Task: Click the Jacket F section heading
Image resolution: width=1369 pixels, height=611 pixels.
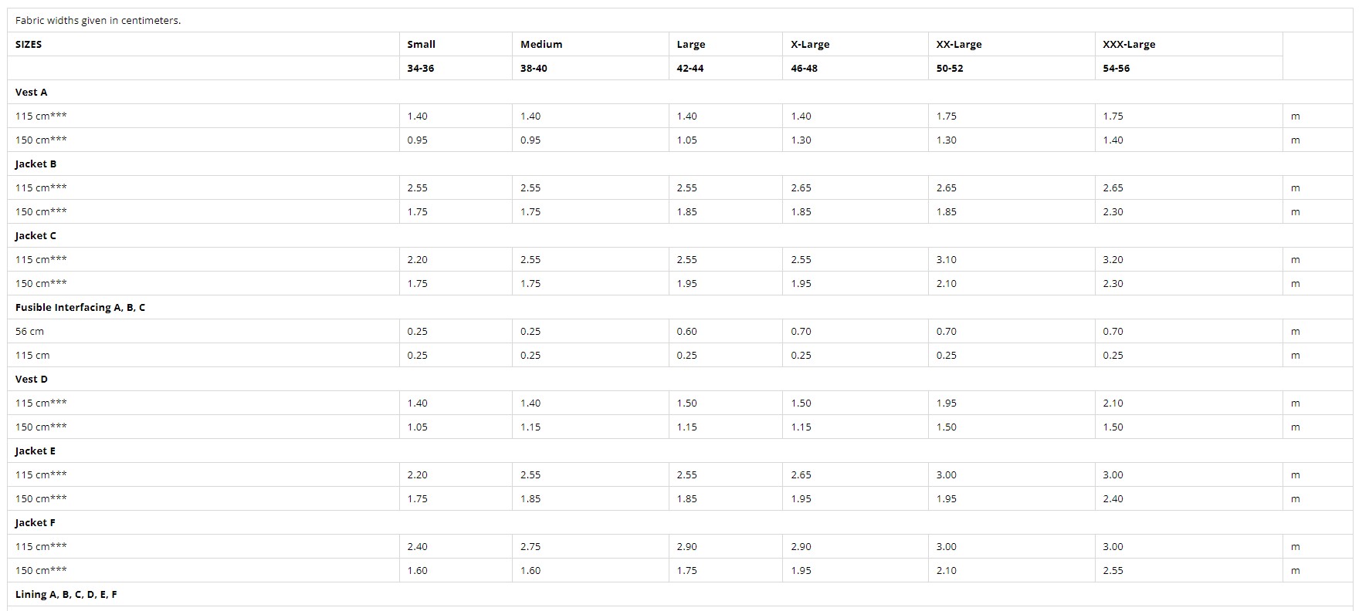Action: (x=36, y=523)
